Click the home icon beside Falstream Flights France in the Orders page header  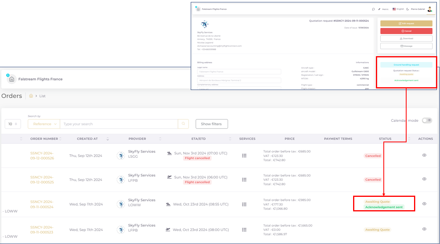pos(11,79)
